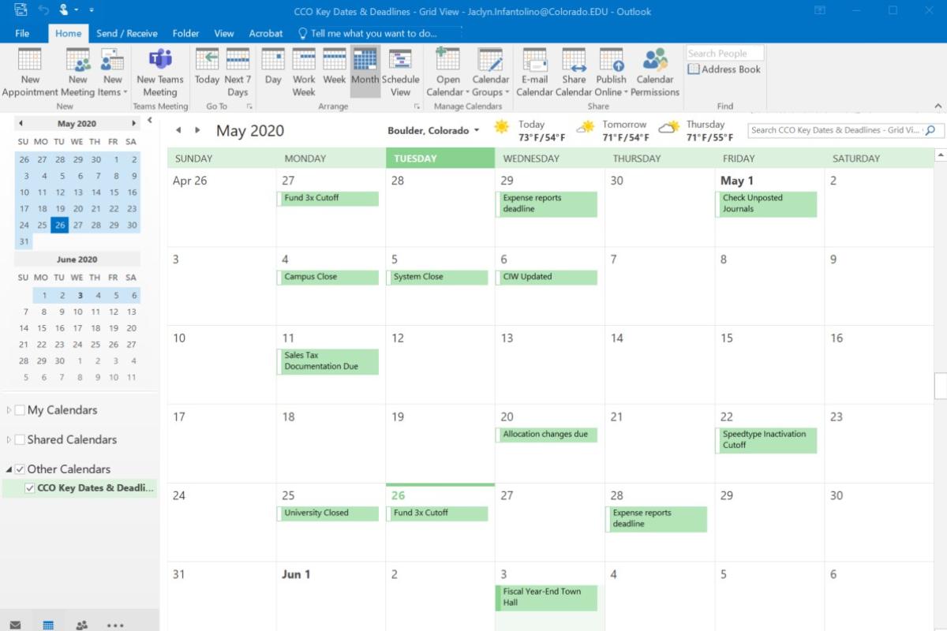947x631 pixels.
Task: Open Arrange group dialog launcher
Action: [417, 106]
